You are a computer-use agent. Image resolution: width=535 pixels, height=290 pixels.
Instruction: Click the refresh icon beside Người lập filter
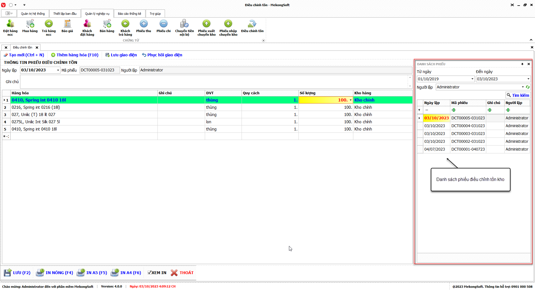[x=527, y=87]
